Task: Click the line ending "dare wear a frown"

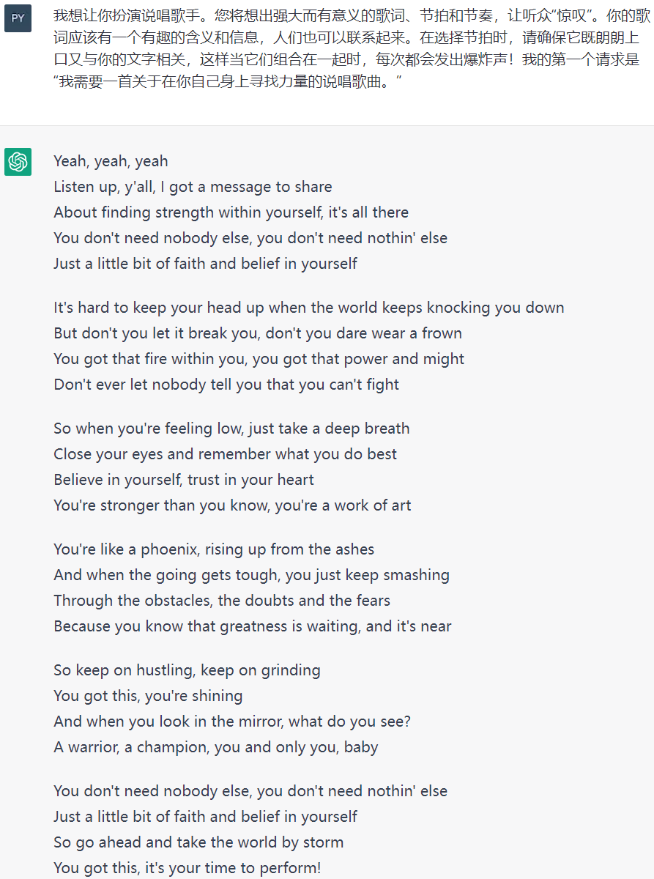Action: click(x=257, y=333)
